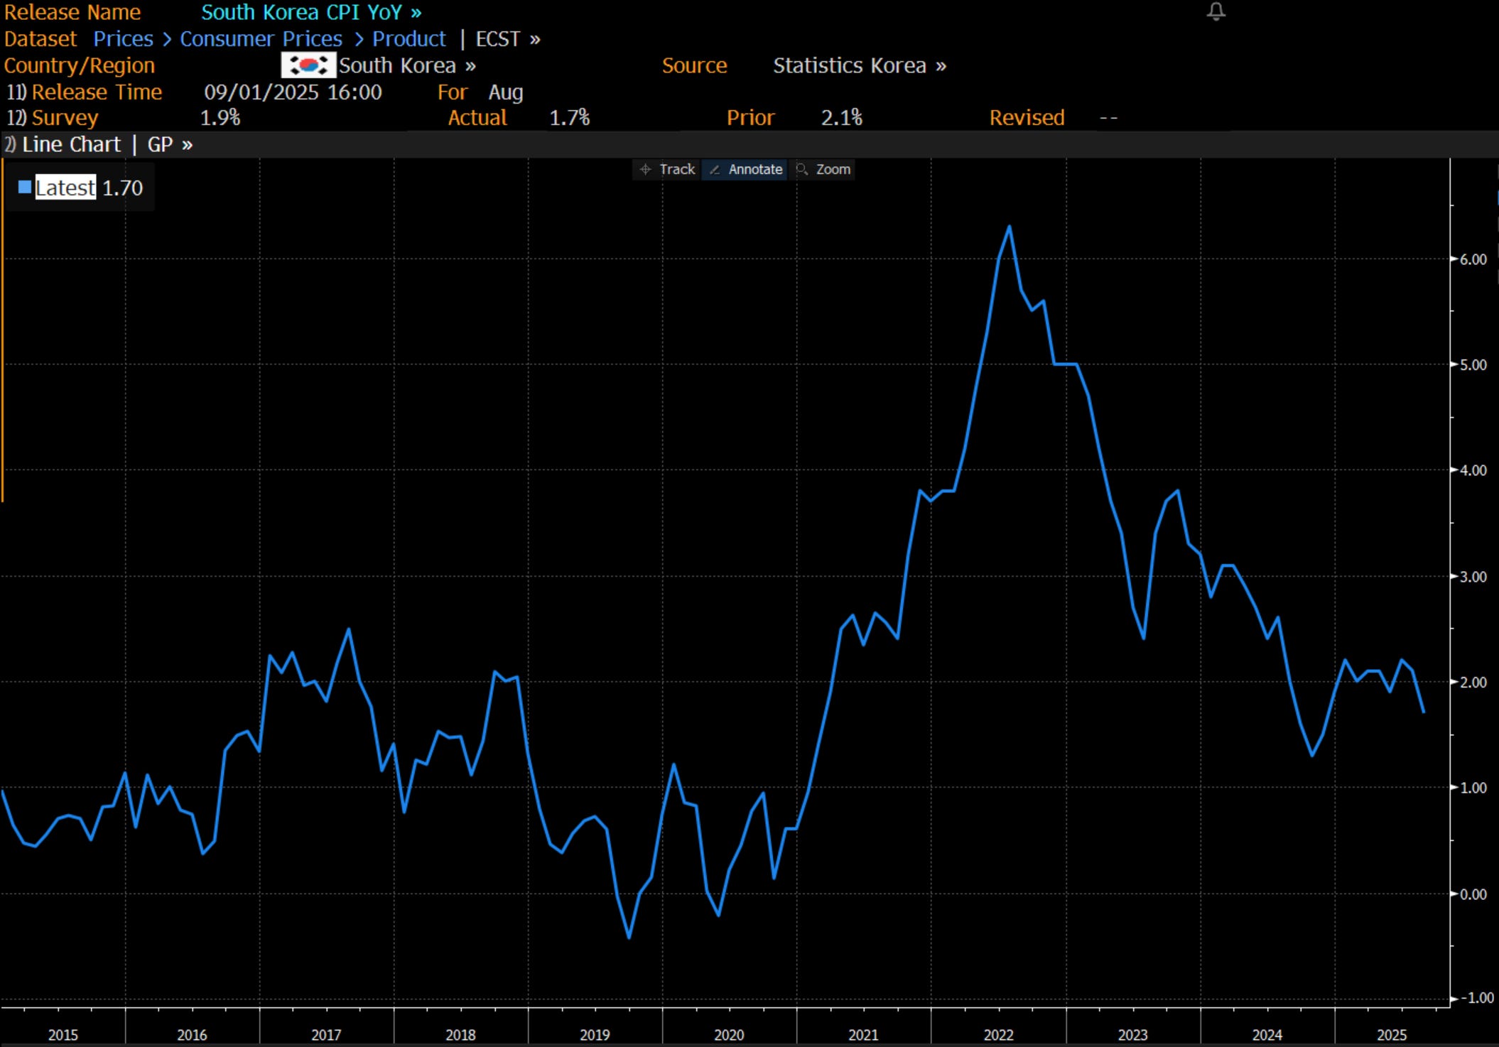Expand the ECST dataset link
This screenshot has width=1499, height=1047.
[x=507, y=39]
